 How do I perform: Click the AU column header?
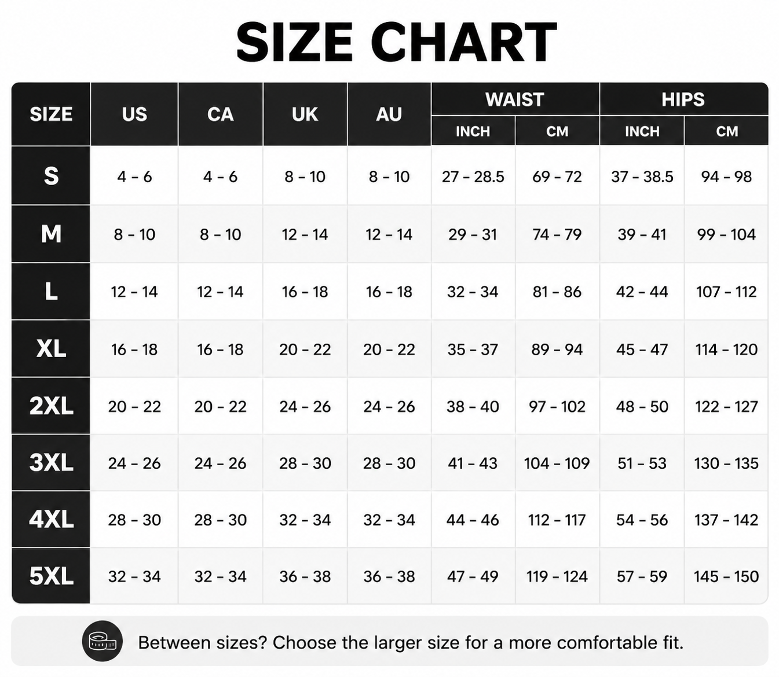389,114
